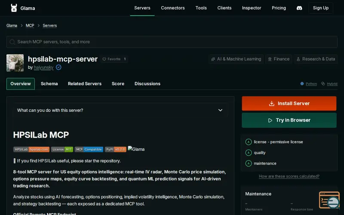The width and height of the screenshot is (344, 215).
Task: Click the Hybrid link
Action: tap(332, 84)
